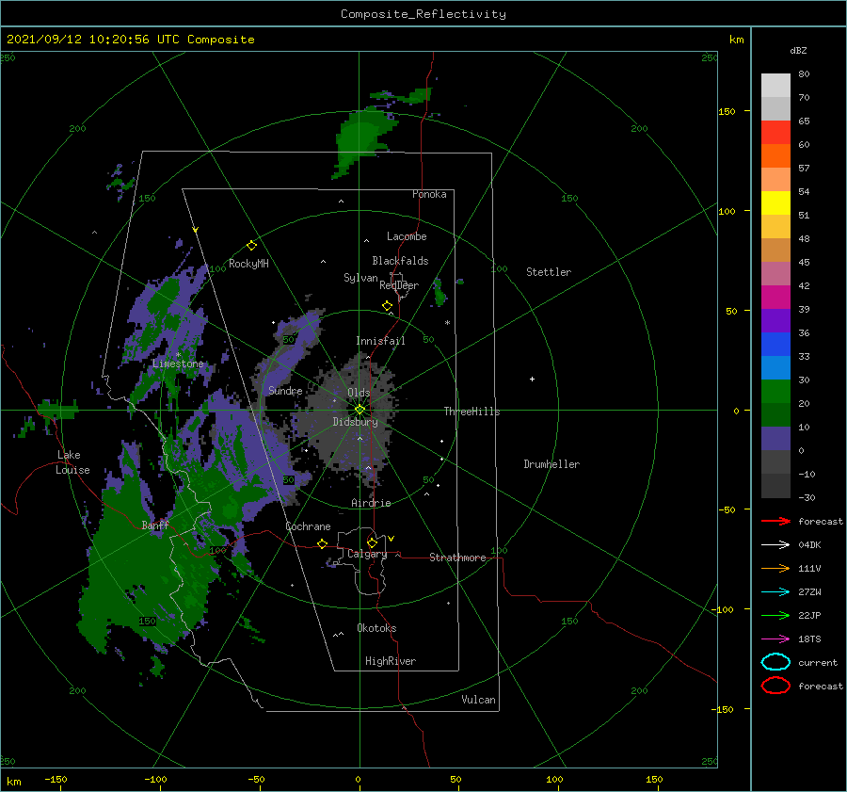Screen dimensions: 847x792
Task: Click the Cochrane label
Action: [308, 526]
